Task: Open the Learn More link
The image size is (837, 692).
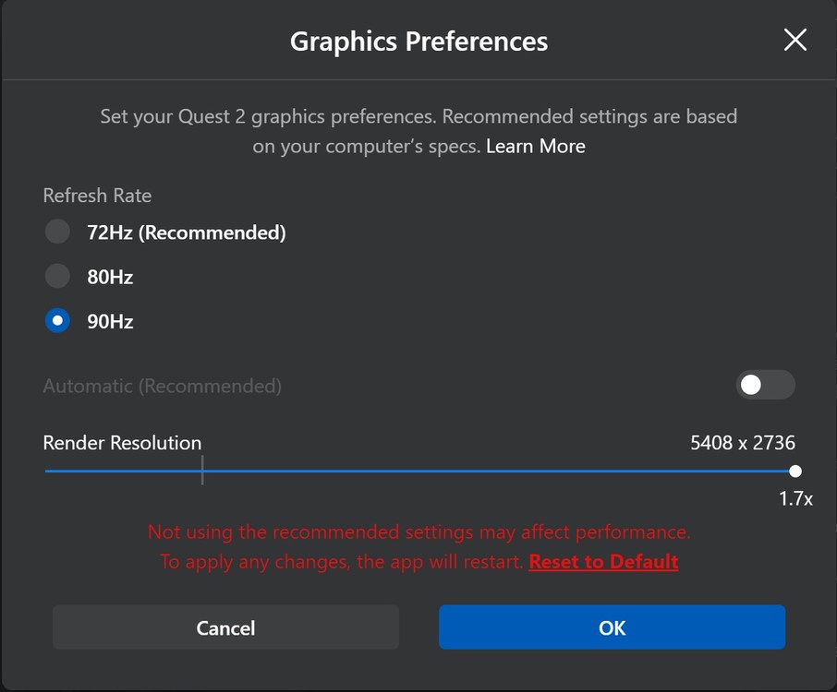Action: point(535,146)
